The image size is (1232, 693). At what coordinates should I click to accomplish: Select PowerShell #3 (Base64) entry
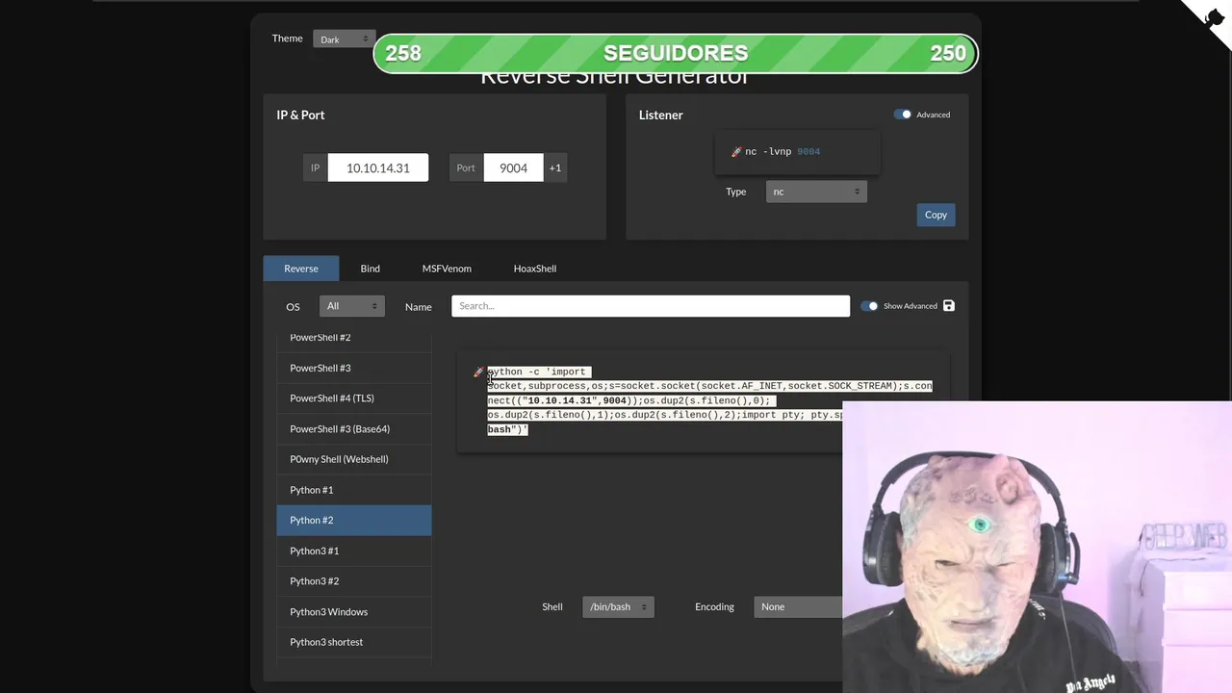[354, 428]
